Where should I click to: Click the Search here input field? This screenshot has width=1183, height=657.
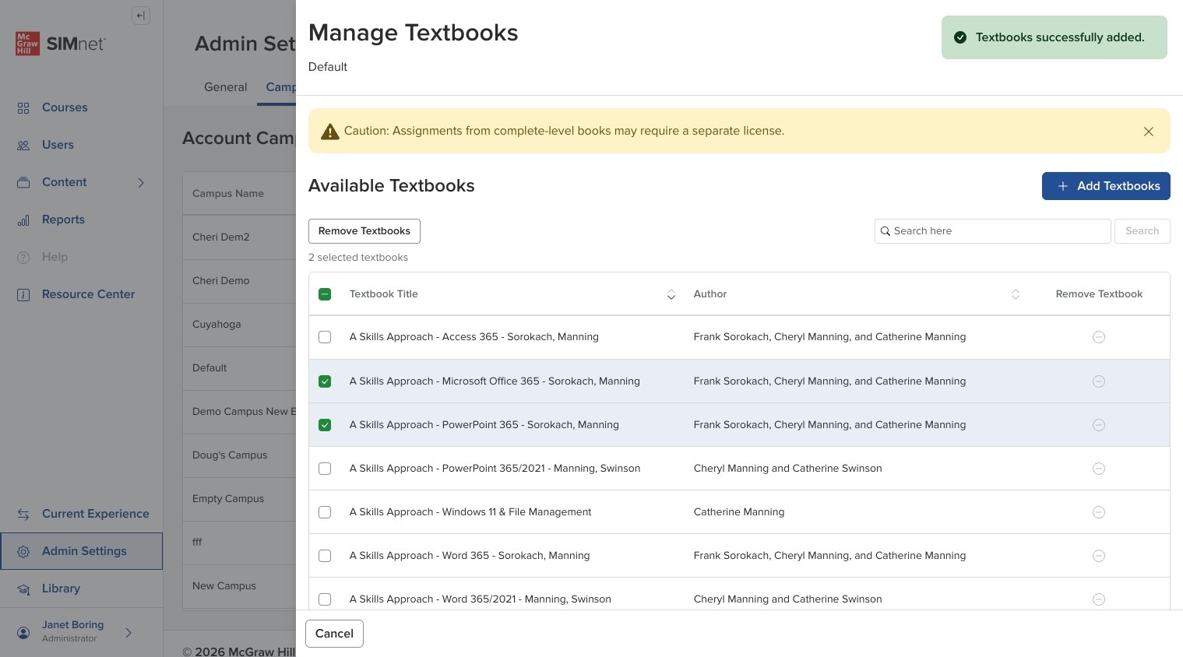(x=993, y=231)
